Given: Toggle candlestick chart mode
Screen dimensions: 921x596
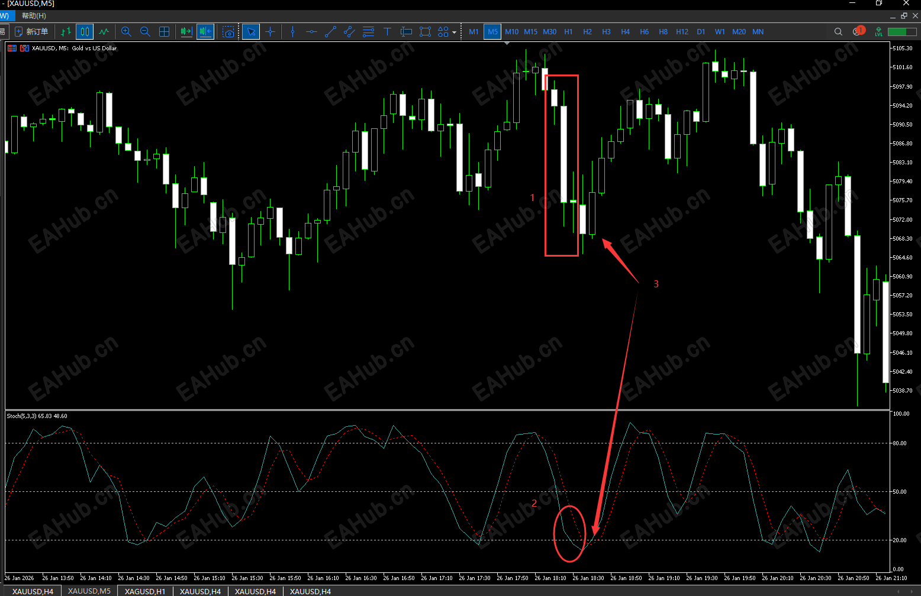Looking at the screenshot, I should (x=85, y=31).
